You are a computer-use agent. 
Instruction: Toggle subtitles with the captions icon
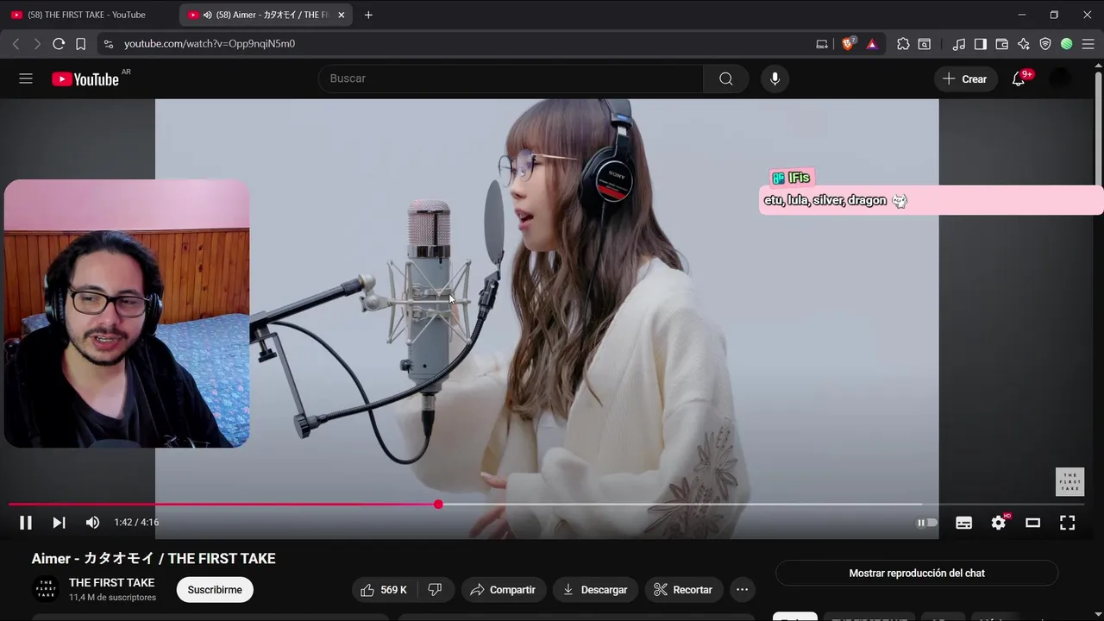964,523
